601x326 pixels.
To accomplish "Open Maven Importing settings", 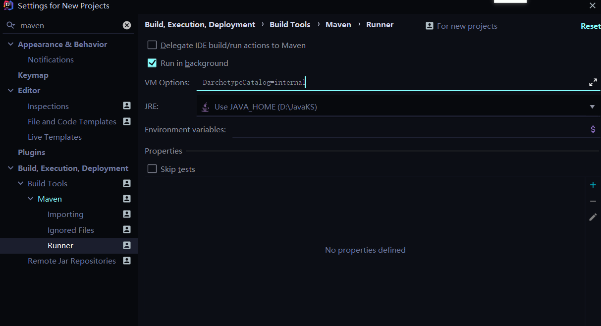I will pyautogui.click(x=65, y=214).
